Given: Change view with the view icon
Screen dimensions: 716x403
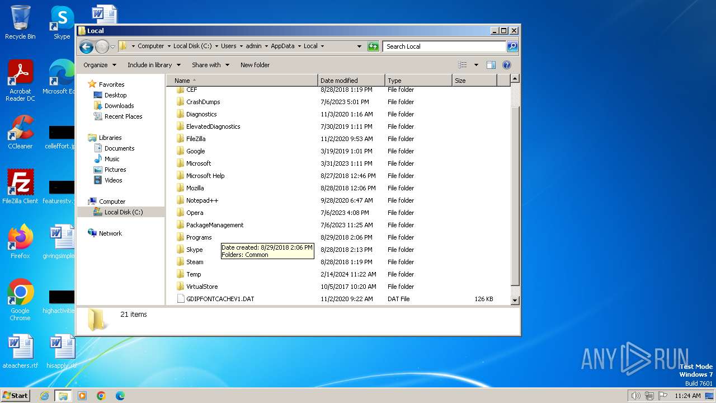Looking at the screenshot, I should tap(463, 65).
